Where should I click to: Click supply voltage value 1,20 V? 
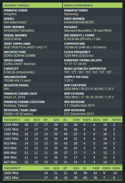point(68,81)
